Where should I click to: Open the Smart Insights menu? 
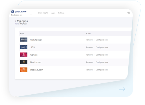coord(43,13)
